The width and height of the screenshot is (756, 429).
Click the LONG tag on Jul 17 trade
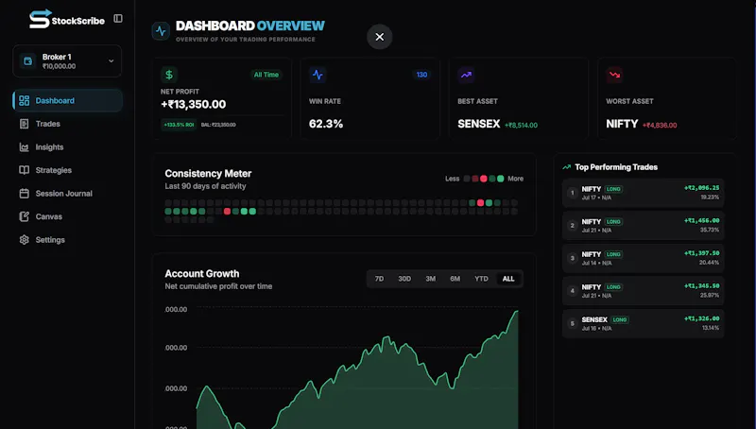tap(613, 189)
